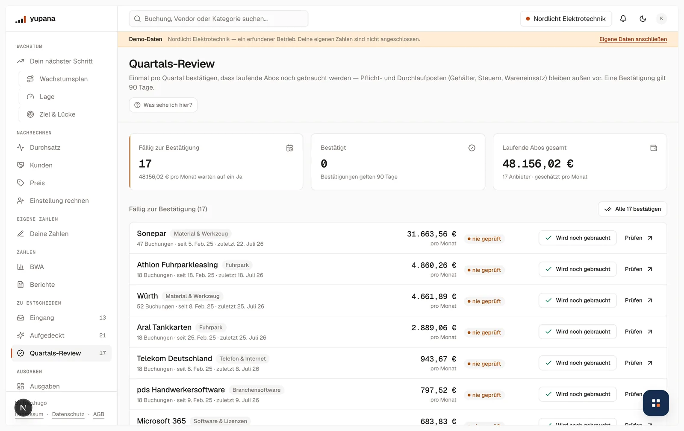The height and width of the screenshot is (431, 684).
Task: Click the check badge icon in Bestätigt card
Action: pos(472,148)
